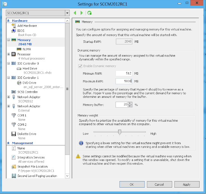Toggle the Enable Dynamic memory checkbox

tap(80, 66)
